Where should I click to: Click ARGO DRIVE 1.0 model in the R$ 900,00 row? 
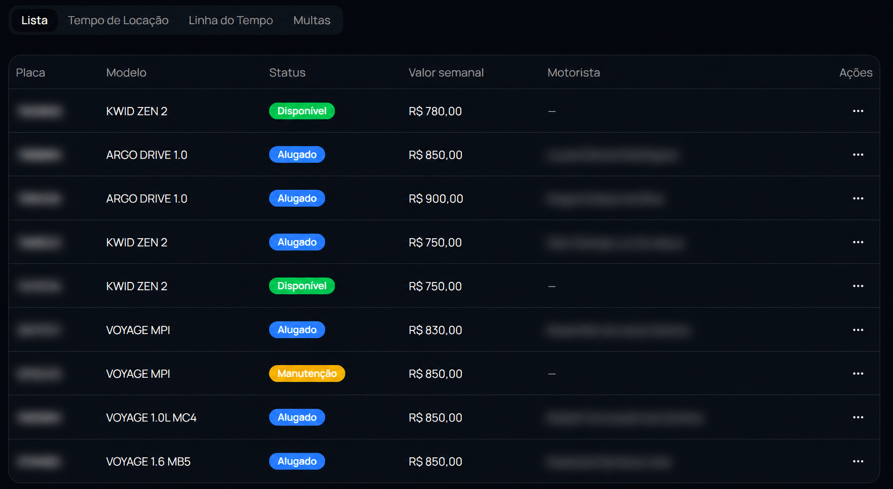(147, 199)
